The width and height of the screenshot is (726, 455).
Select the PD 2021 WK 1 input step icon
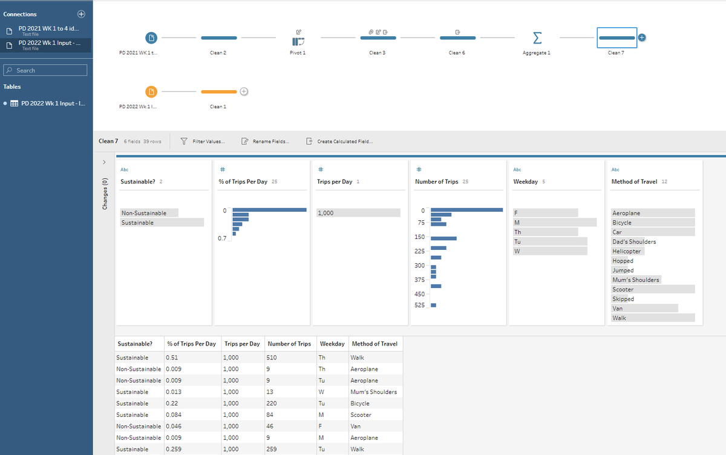click(152, 38)
